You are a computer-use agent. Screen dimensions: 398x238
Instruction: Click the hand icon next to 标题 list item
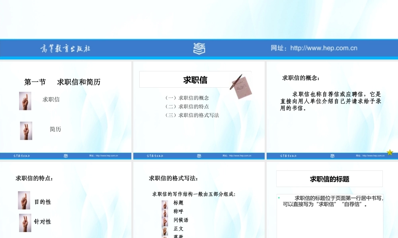click(x=164, y=203)
